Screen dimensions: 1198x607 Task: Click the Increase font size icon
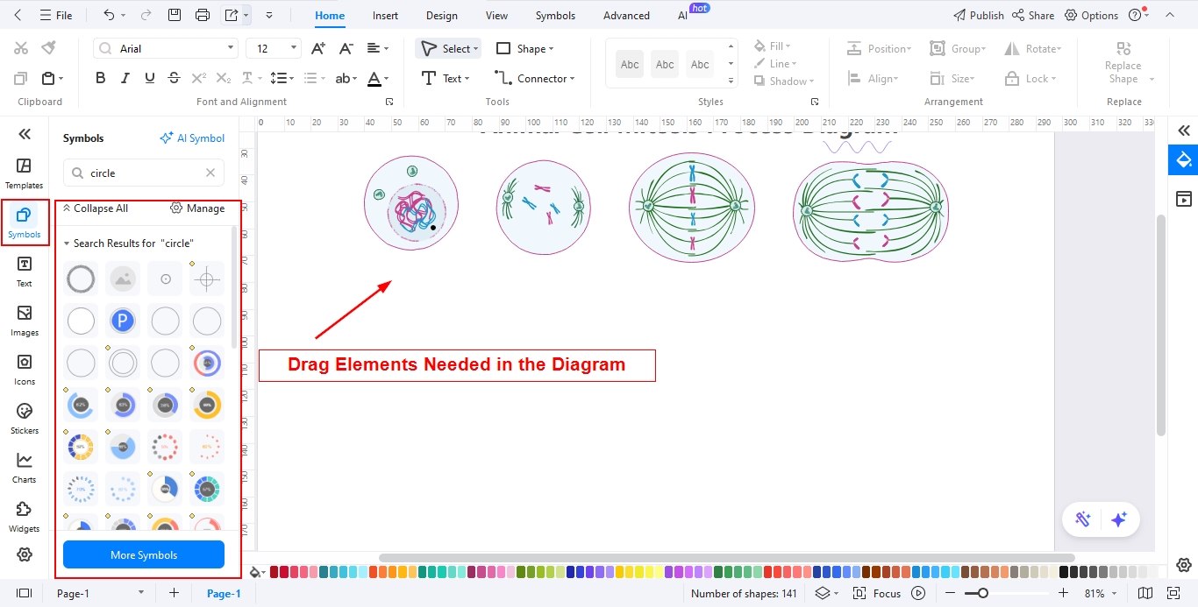(x=318, y=48)
